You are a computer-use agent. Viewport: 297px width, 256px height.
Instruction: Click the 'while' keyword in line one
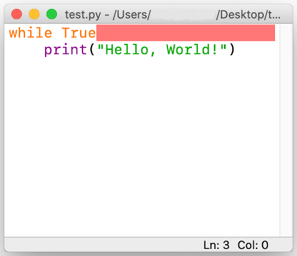coord(31,33)
